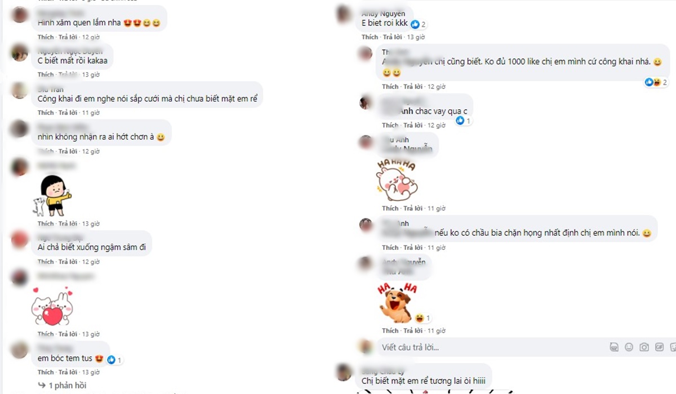
Task: View haha reaction on dog sticker comment
Action: [422, 318]
